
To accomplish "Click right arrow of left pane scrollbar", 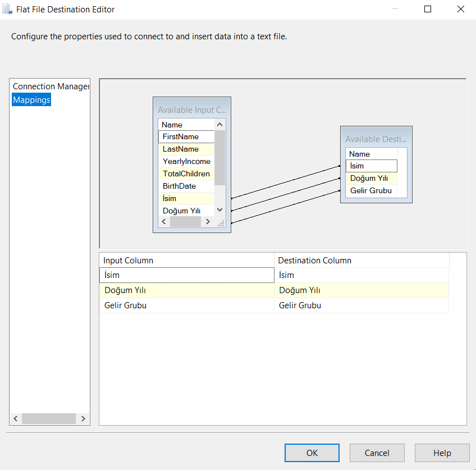I will click(83, 419).
